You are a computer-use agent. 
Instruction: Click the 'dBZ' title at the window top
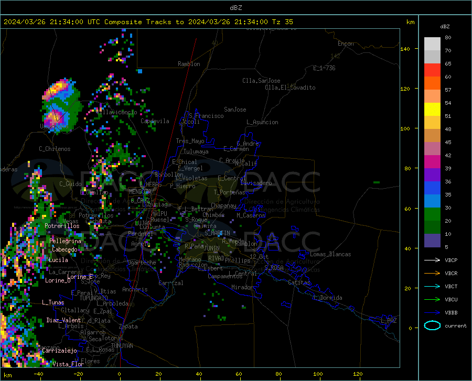[235, 8]
